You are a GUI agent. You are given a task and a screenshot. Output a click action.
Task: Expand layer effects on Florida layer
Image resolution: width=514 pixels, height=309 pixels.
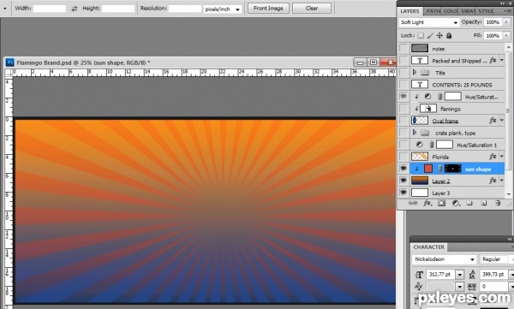(501, 157)
